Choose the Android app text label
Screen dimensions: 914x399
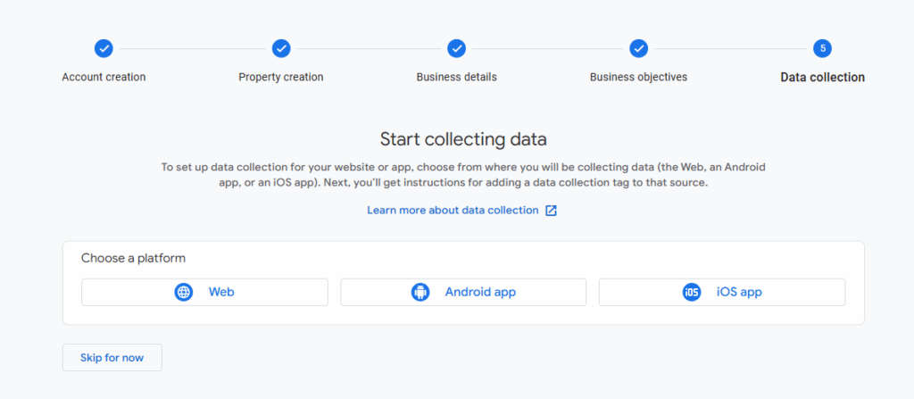(480, 292)
